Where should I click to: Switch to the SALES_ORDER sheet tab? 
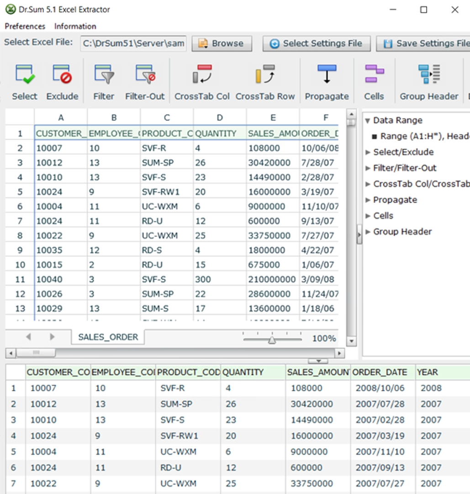tap(108, 337)
